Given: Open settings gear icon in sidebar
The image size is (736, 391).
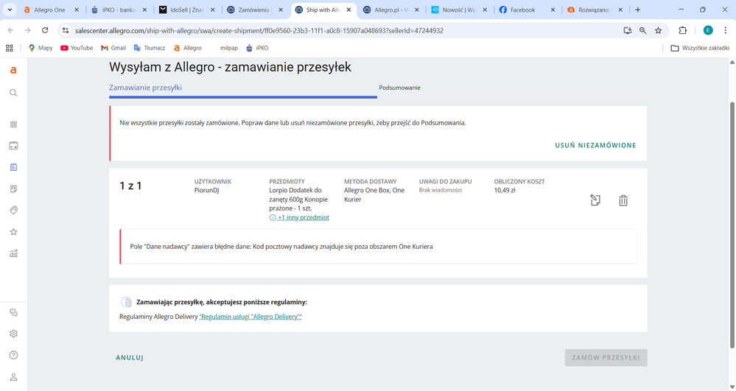Looking at the screenshot, I should tap(13, 334).
